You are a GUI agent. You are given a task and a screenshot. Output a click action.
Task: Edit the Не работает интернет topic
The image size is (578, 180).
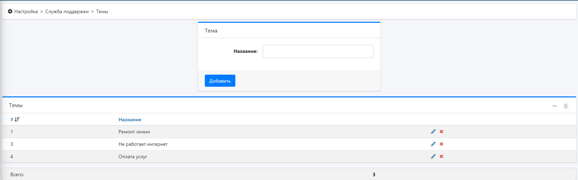tap(433, 144)
